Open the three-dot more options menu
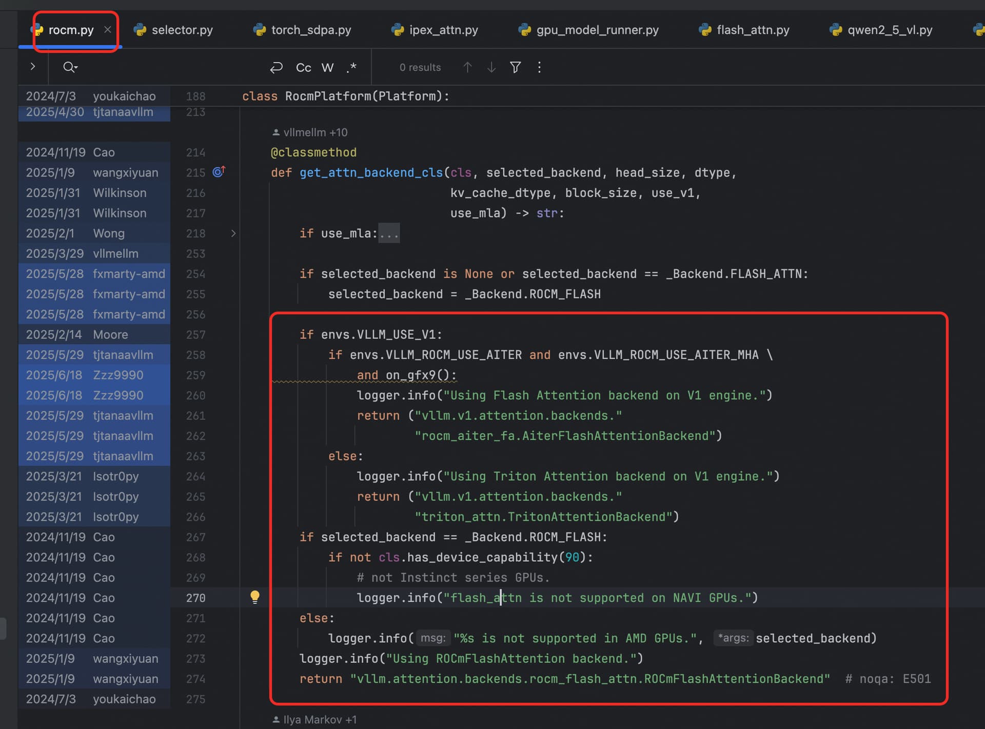Screen dimensions: 985x729 pyautogui.click(x=539, y=67)
